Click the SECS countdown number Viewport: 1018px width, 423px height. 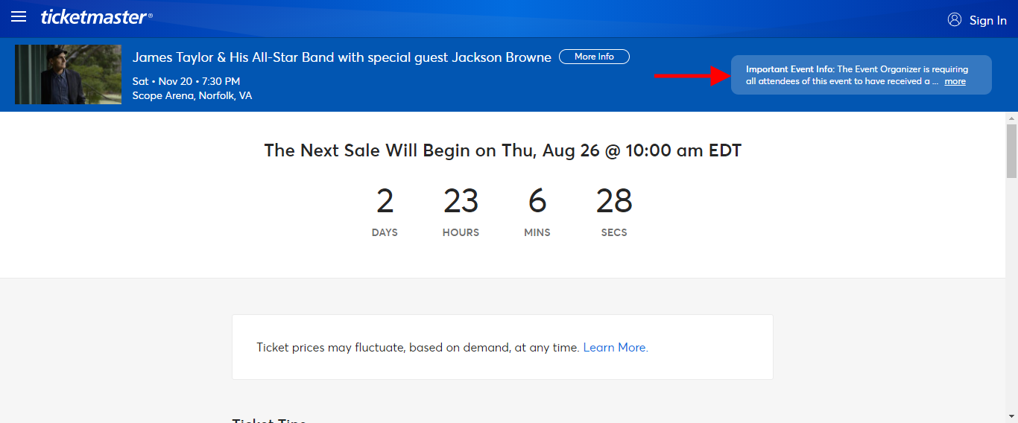coord(614,201)
